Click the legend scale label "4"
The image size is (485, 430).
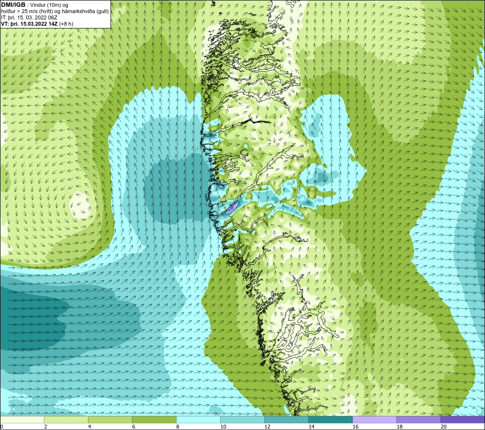(x=90, y=427)
